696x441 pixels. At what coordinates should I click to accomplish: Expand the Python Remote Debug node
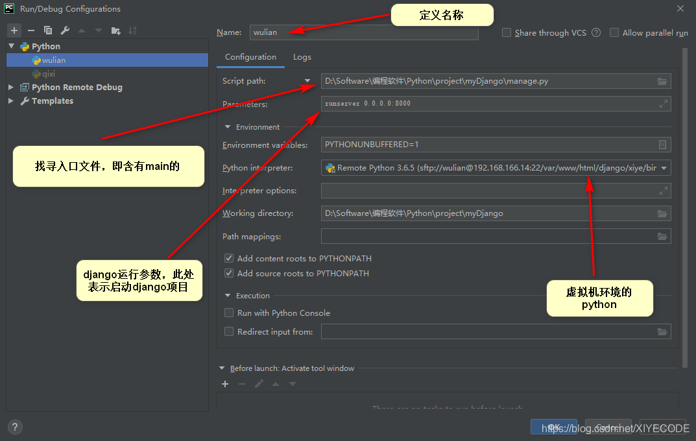pos(11,87)
